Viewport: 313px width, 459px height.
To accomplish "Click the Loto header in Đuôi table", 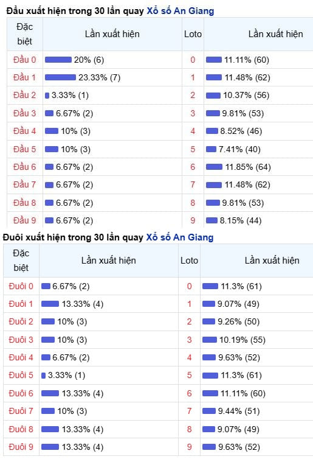I will click(190, 261).
